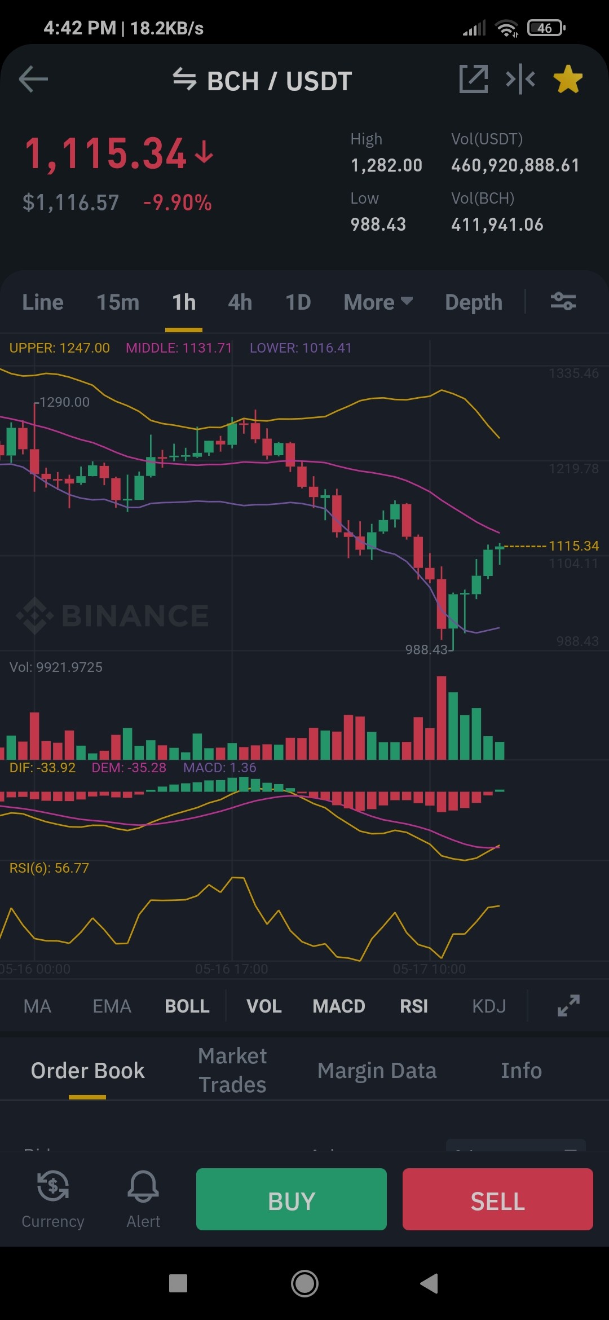Tap the Android home navigation button

304,1284
